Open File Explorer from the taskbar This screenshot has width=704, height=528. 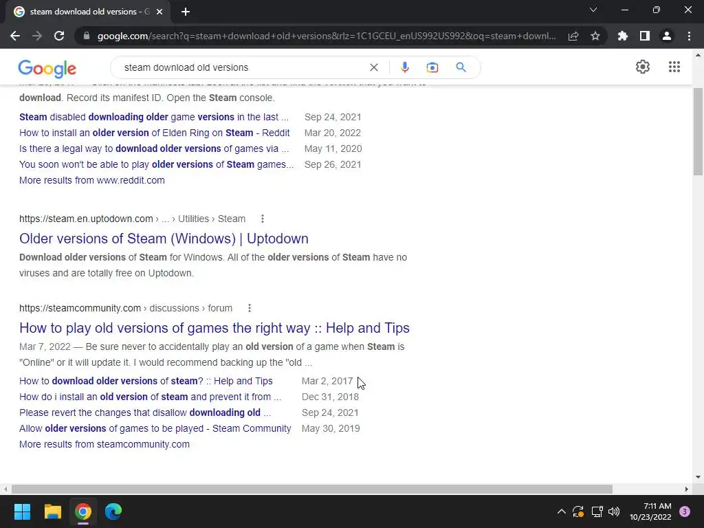(x=52, y=511)
